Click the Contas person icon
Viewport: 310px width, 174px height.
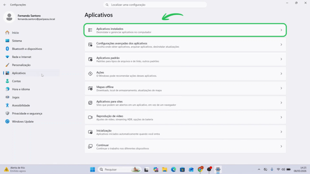click(x=7, y=81)
